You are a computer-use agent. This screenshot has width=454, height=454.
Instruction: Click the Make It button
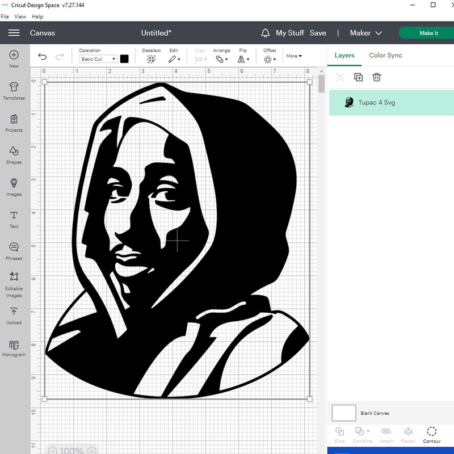pyautogui.click(x=428, y=33)
